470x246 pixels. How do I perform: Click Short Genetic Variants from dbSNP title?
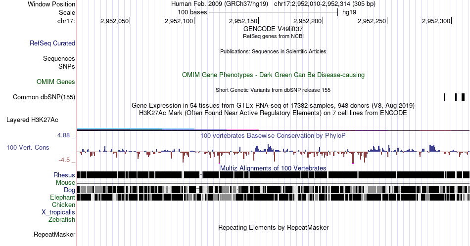coord(273,90)
